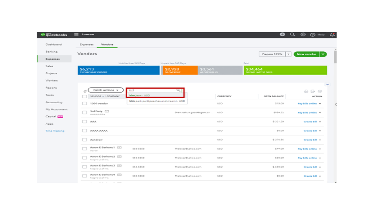The width and height of the screenshot is (383, 215).
Task: Open the table settings gear icon
Action: [320, 91]
